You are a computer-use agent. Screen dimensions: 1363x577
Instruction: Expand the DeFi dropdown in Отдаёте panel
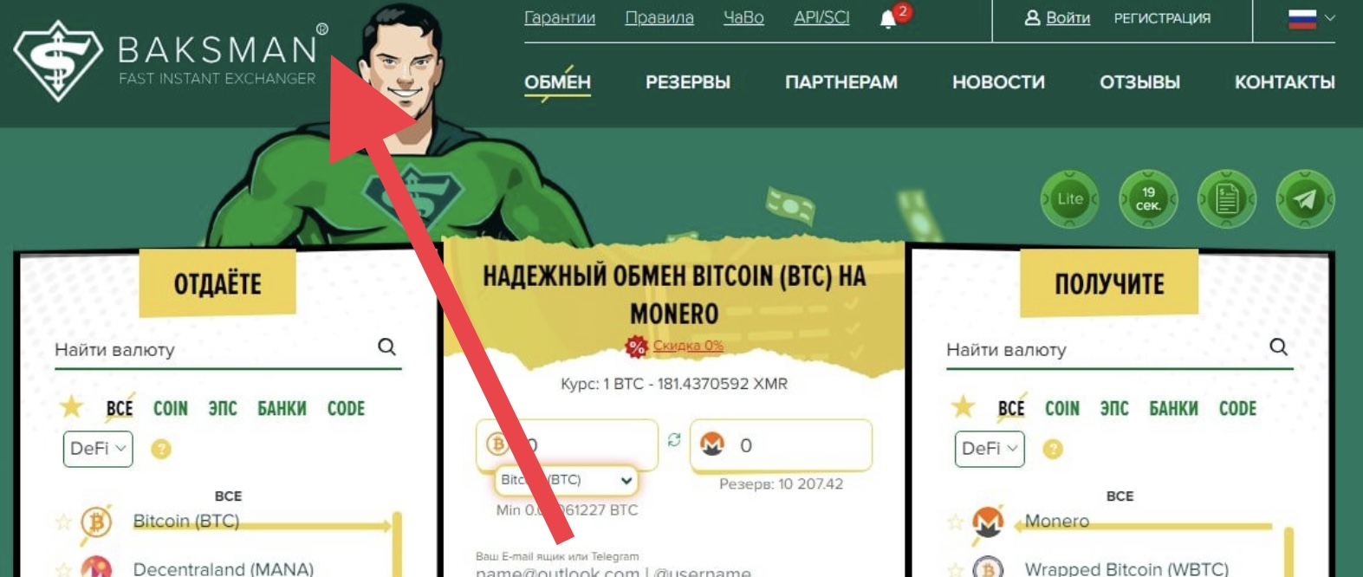tap(98, 449)
